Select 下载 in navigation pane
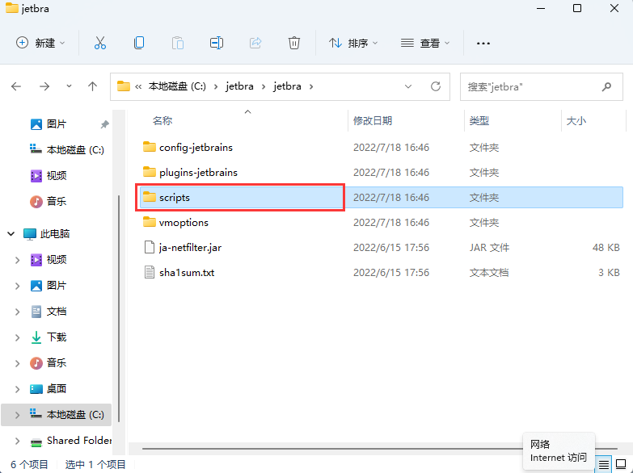Screen dimensions: 633x473 point(48,337)
